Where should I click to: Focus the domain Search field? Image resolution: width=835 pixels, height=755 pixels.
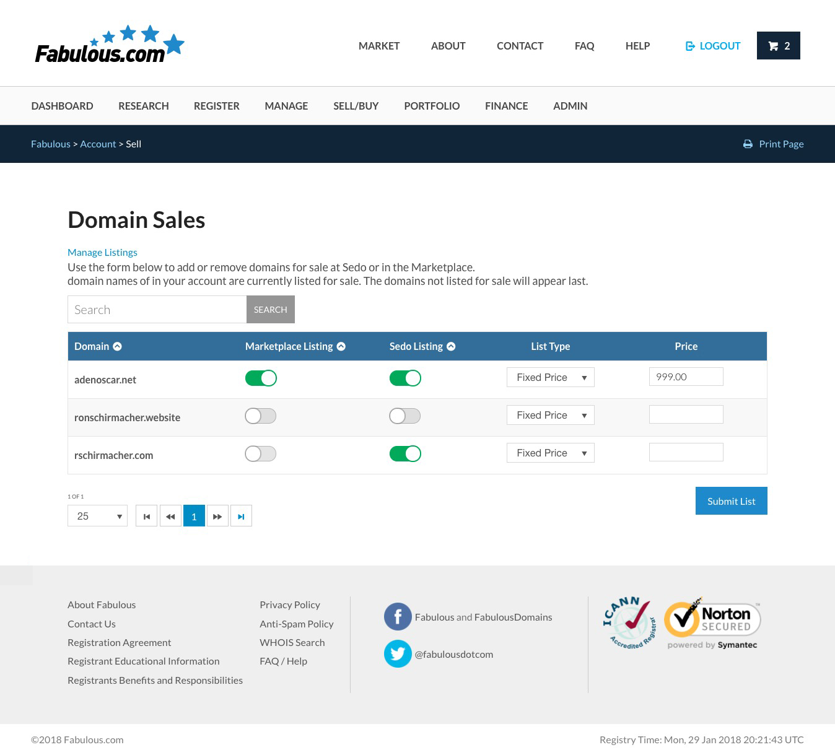(157, 310)
